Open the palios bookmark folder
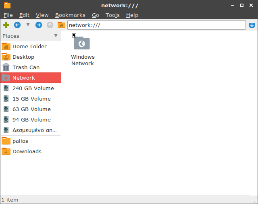258x204 pixels. tap(31, 141)
